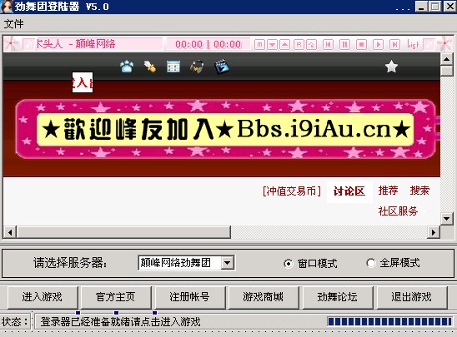457x337 pixels.
Task: Toggle the player mute M button
Action: coord(259,45)
